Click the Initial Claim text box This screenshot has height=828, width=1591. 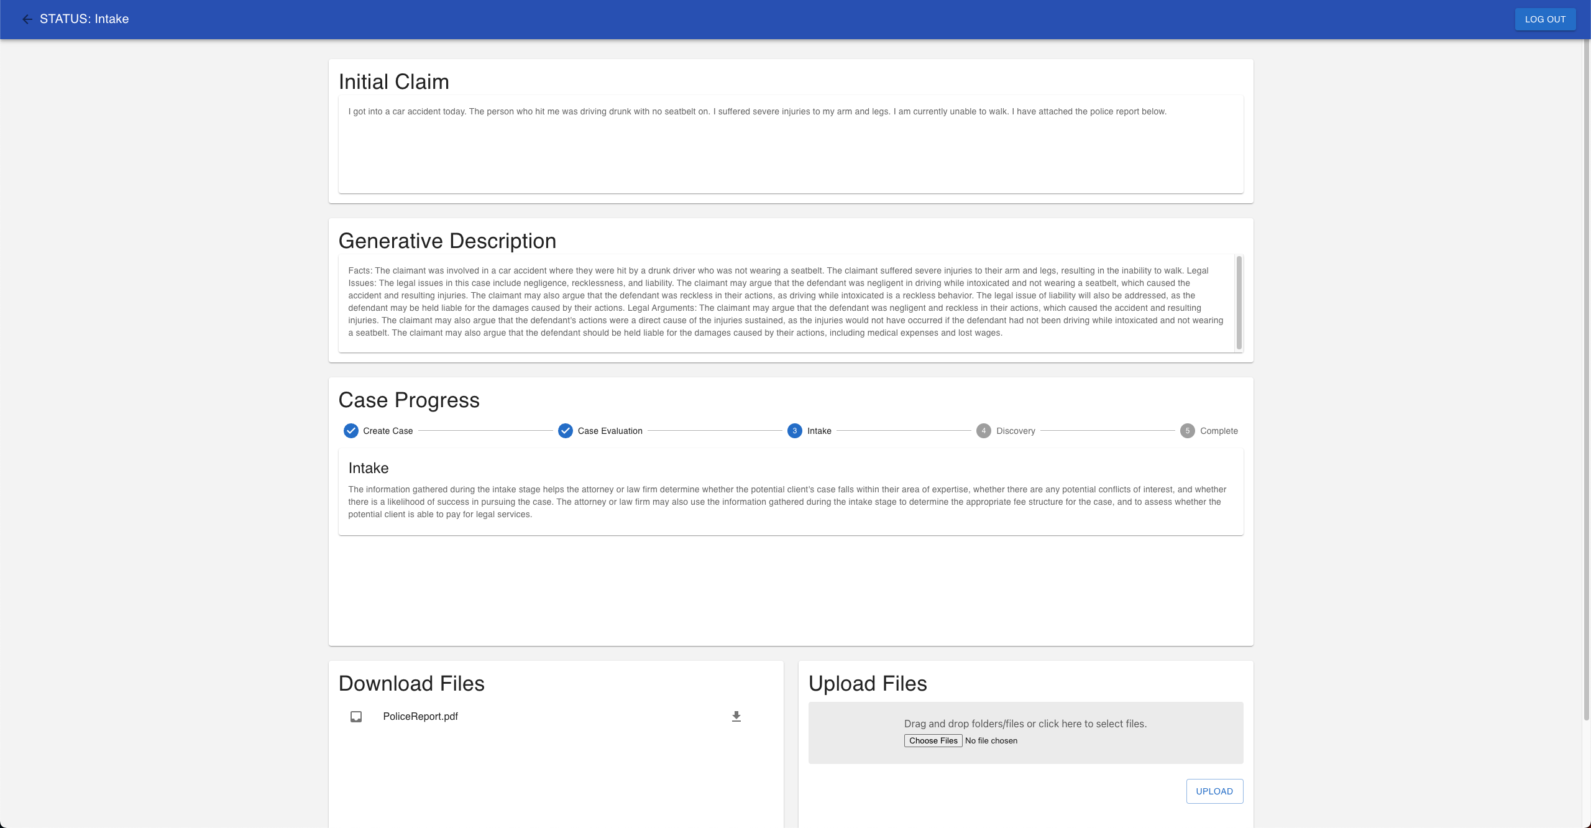[x=791, y=144]
